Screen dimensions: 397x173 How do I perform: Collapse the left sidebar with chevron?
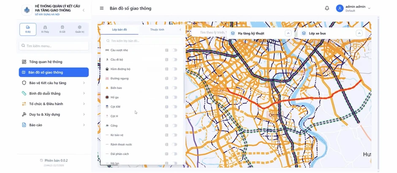(x=84, y=11)
